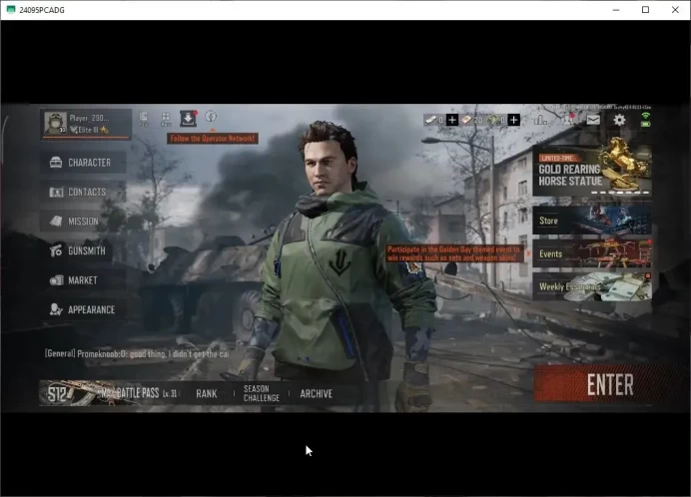691x497 pixels.
Task: Open the document/tips icon near profile
Action: [x=144, y=118]
